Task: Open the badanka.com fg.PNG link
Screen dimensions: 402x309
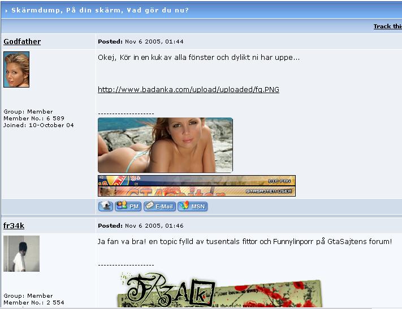Action: tap(188, 89)
